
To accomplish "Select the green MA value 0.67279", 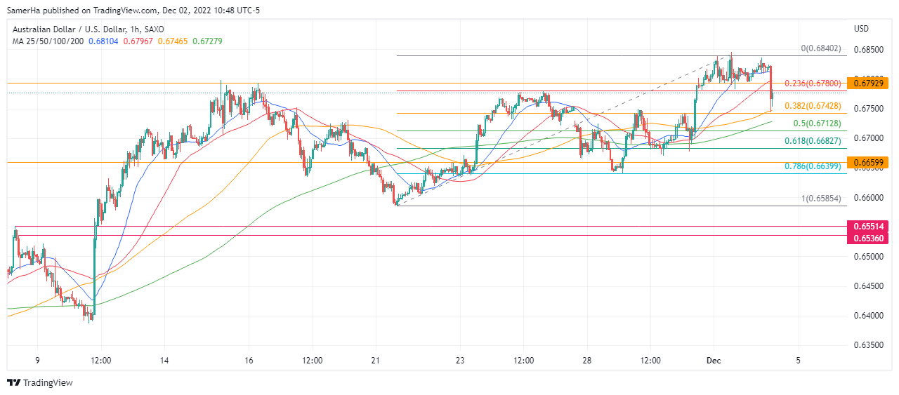I will pyautogui.click(x=207, y=41).
